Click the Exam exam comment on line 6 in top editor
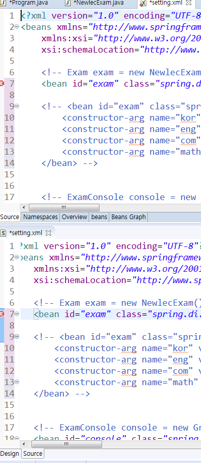This screenshot has height=463, width=201. 121,72
